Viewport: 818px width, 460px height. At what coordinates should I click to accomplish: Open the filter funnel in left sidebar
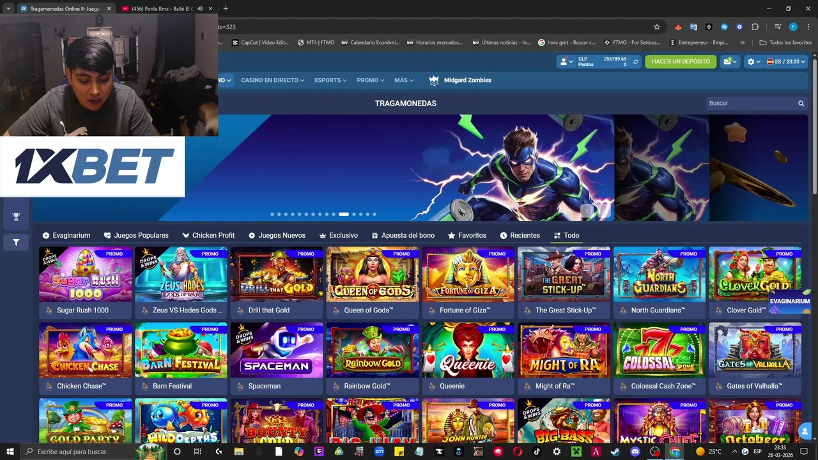click(x=16, y=242)
